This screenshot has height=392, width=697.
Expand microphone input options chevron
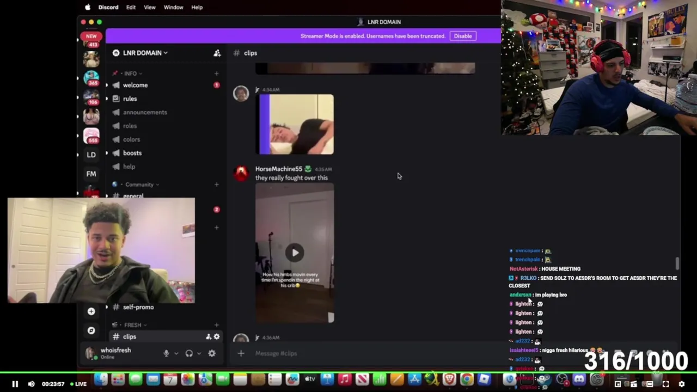[x=176, y=353]
